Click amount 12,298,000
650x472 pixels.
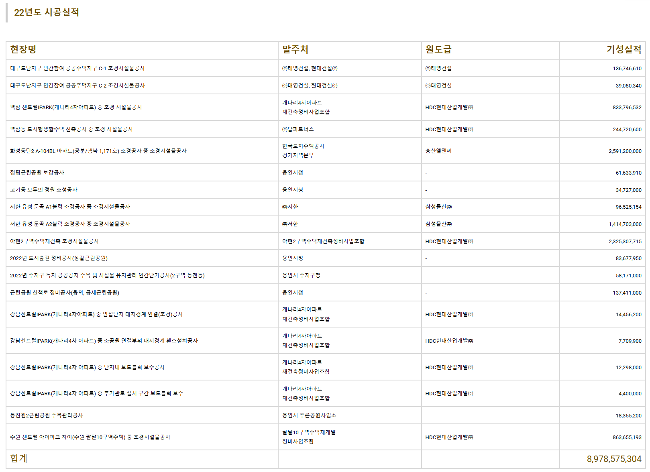pos(628,368)
